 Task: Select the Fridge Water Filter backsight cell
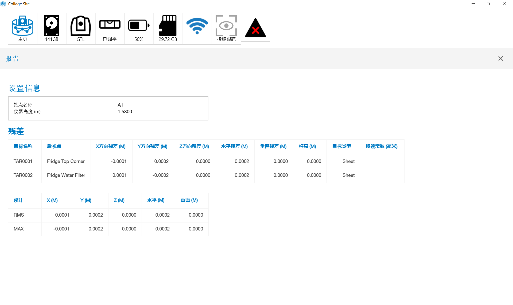coord(66,175)
